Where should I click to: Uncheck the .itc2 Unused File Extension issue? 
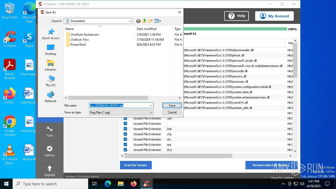125,150
